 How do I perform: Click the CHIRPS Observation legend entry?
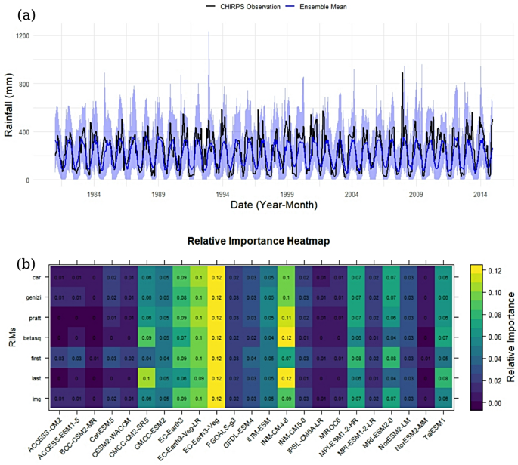coord(243,7)
